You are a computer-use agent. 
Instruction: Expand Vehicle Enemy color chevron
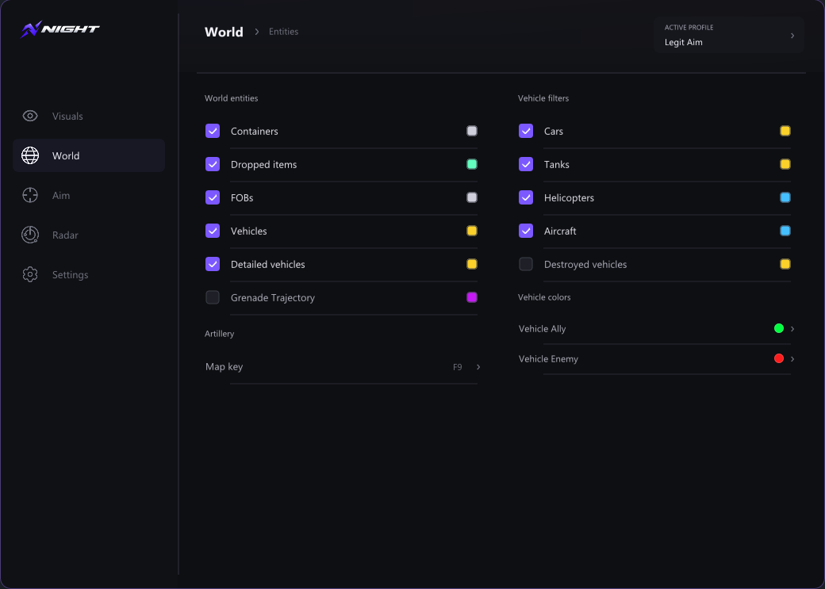(792, 358)
